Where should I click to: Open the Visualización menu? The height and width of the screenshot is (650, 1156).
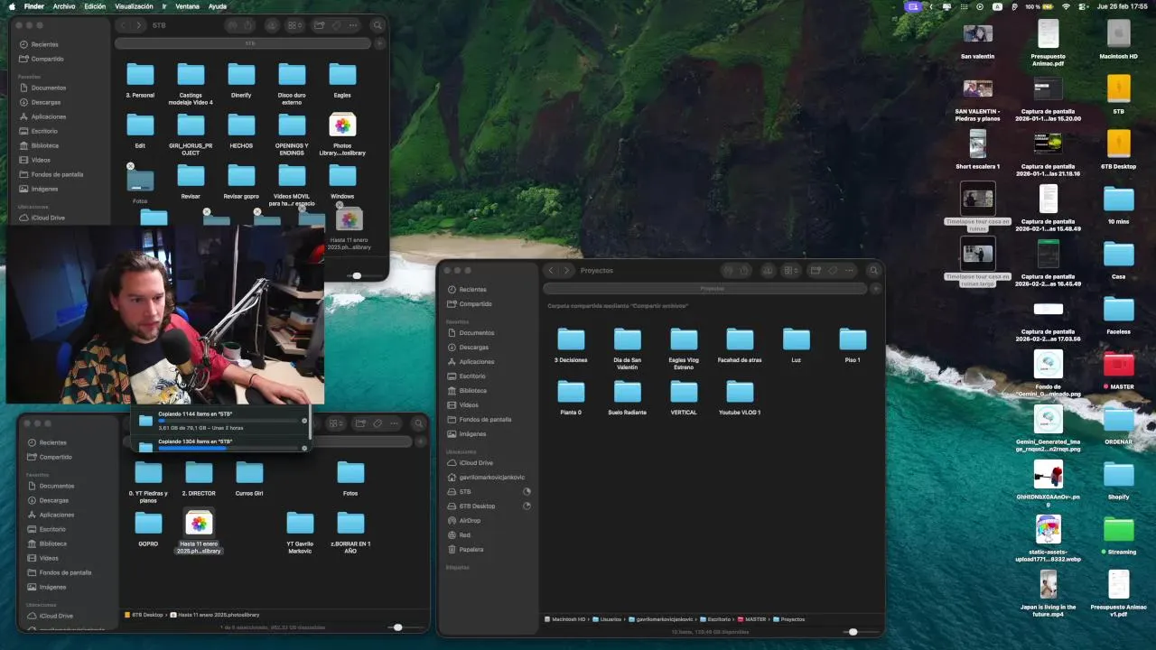pos(135,6)
